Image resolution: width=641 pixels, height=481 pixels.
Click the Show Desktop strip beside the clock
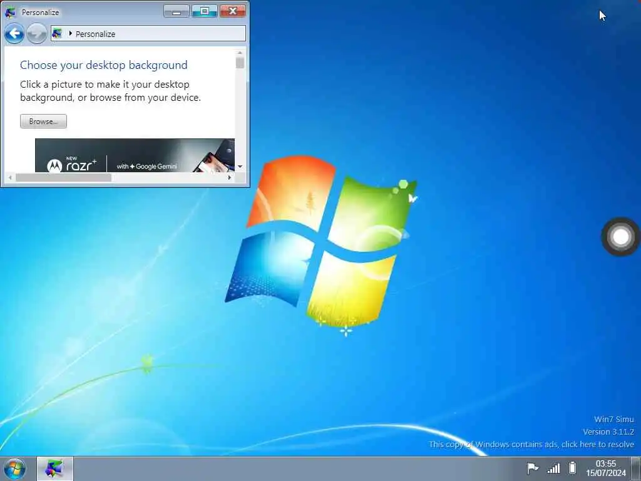click(x=636, y=468)
